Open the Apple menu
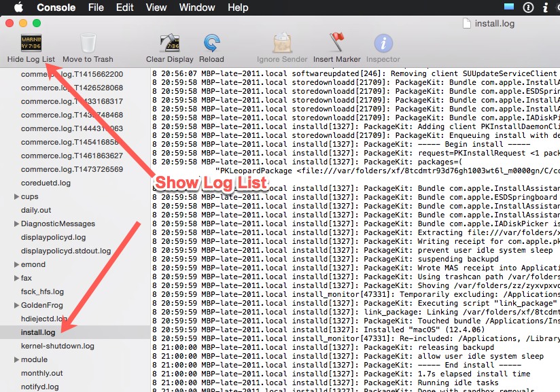The height and width of the screenshot is (392, 560). coord(18,7)
